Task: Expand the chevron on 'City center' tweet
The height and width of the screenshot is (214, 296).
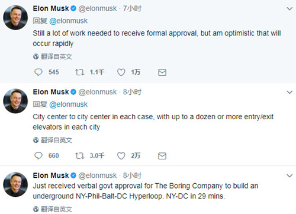Action: (289, 92)
